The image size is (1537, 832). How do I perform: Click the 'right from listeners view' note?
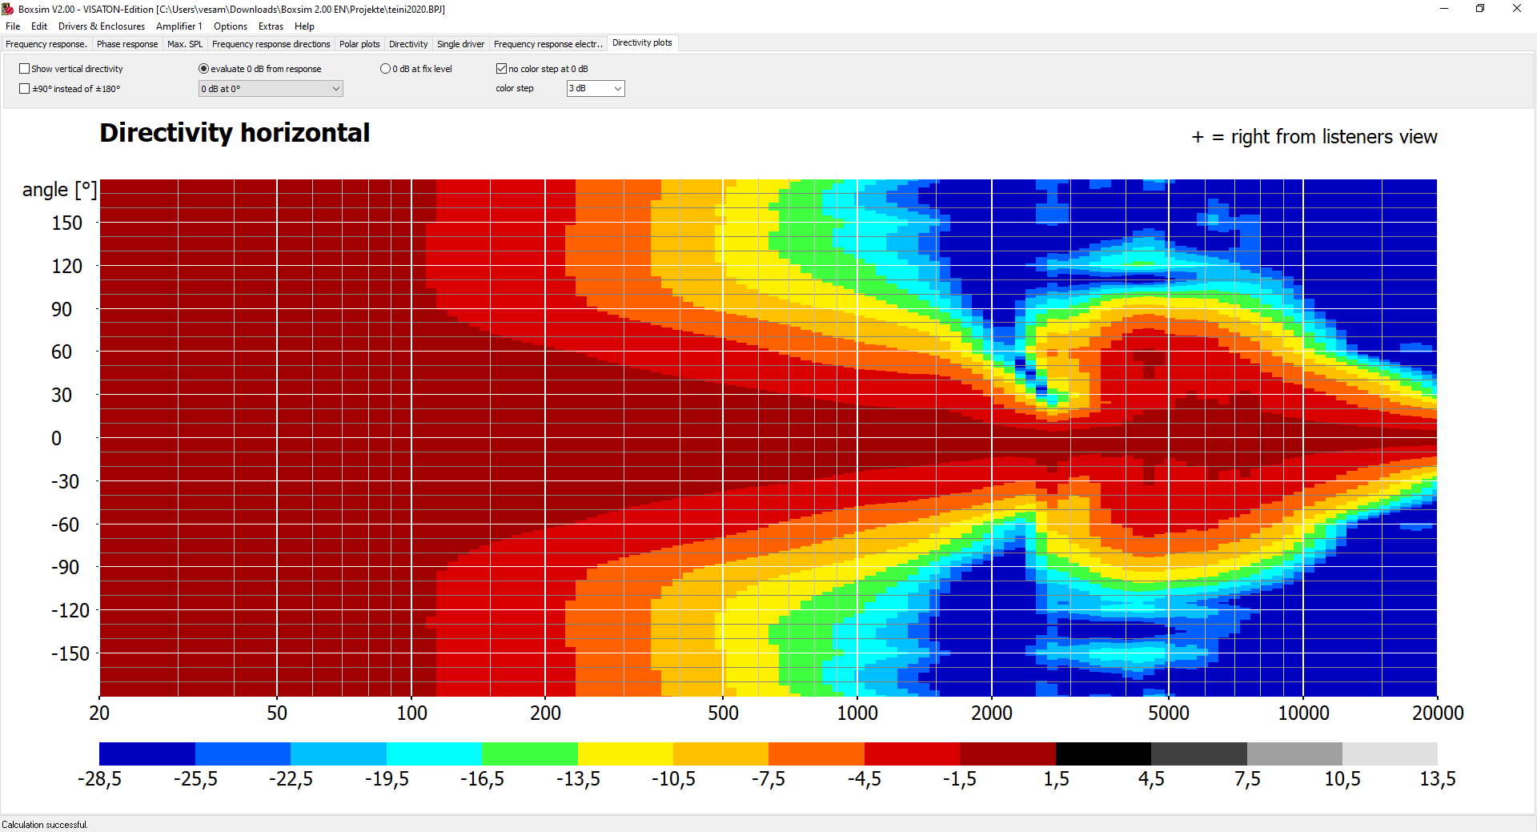pos(1314,137)
